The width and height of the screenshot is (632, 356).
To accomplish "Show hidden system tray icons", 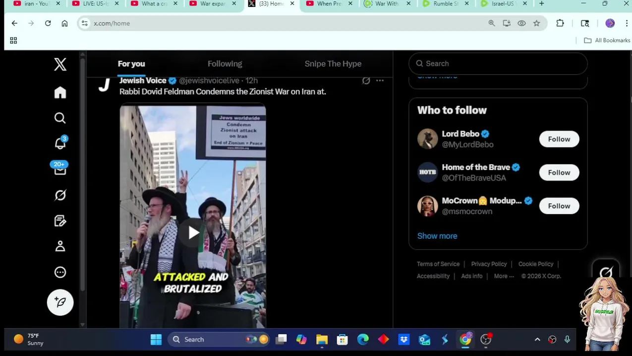I will pyautogui.click(x=537, y=340).
